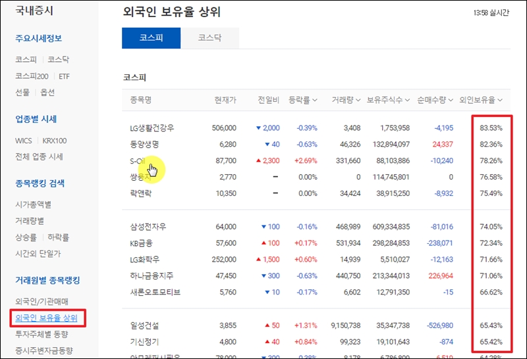The height and width of the screenshot is (359, 527).
Task: Click 국내증시 sidebar title
Action: (x=34, y=11)
